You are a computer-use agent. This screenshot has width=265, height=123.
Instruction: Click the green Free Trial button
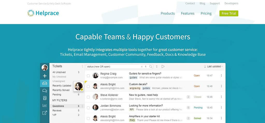[229, 13]
